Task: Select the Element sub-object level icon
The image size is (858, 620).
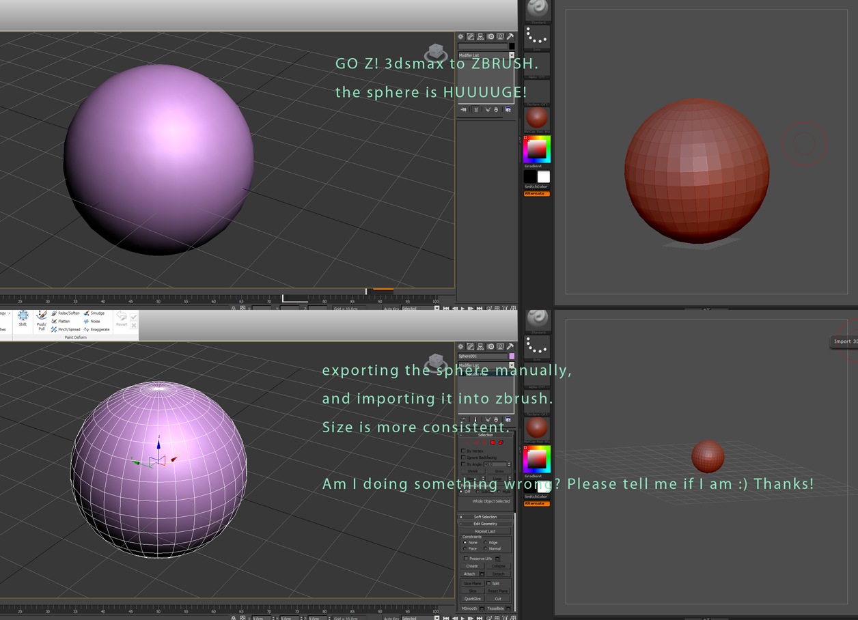Action: click(501, 442)
